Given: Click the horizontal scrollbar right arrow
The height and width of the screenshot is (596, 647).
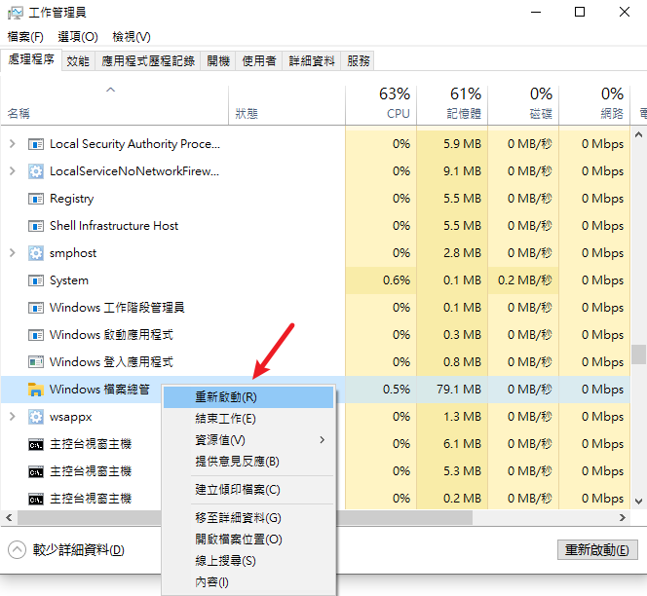Looking at the screenshot, I should click(x=623, y=518).
